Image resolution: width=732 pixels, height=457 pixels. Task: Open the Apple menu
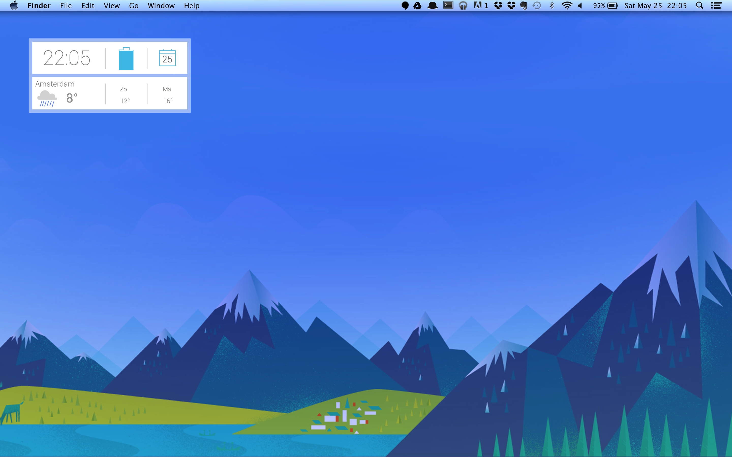(x=14, y=5)
